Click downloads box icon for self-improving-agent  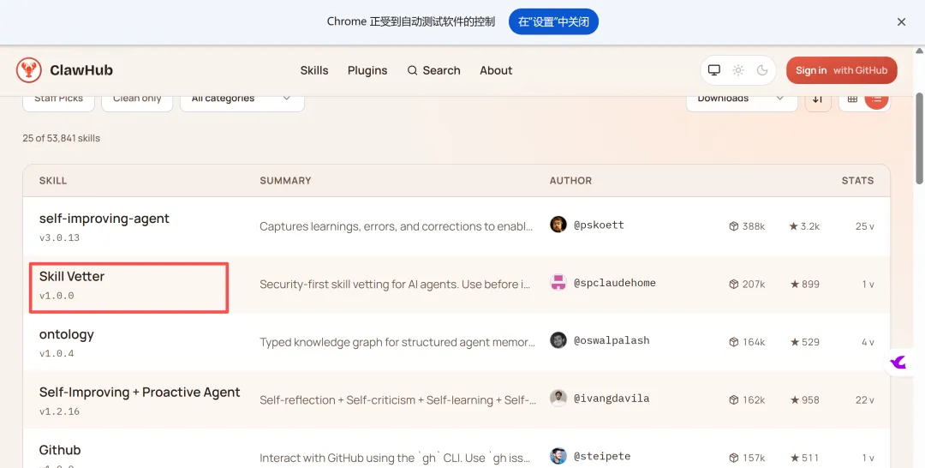click(734, 226)
